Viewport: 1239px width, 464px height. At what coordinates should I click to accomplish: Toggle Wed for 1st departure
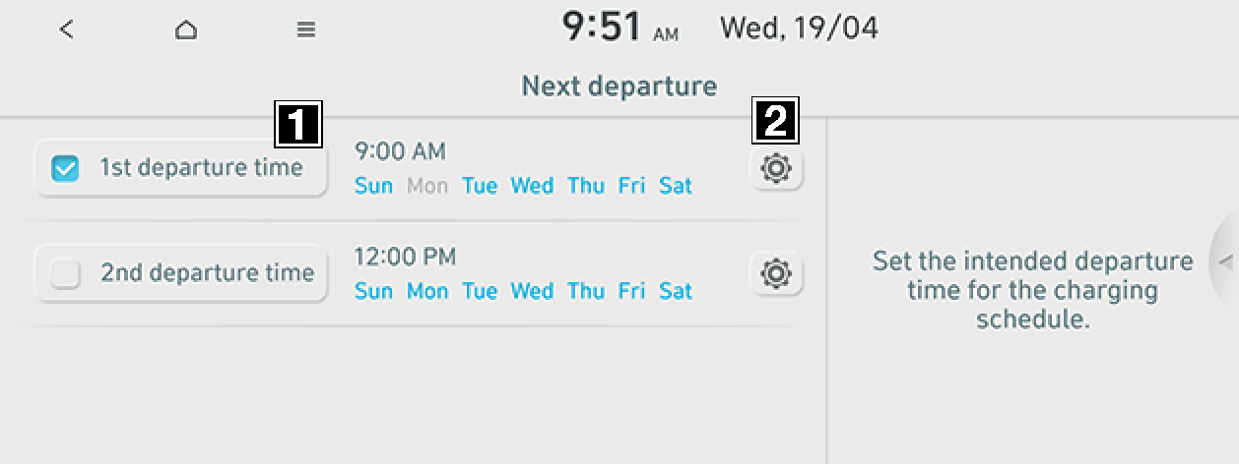point(532,186)
